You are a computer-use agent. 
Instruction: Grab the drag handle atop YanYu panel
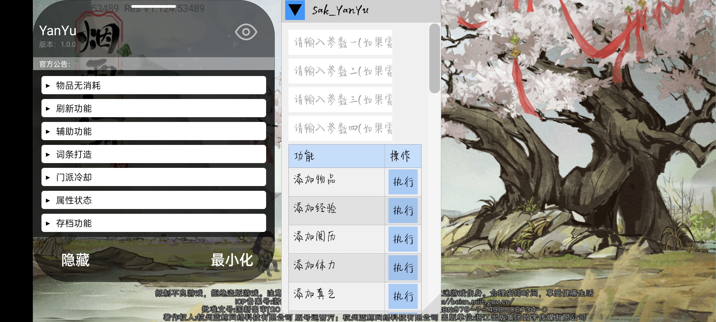154,6
